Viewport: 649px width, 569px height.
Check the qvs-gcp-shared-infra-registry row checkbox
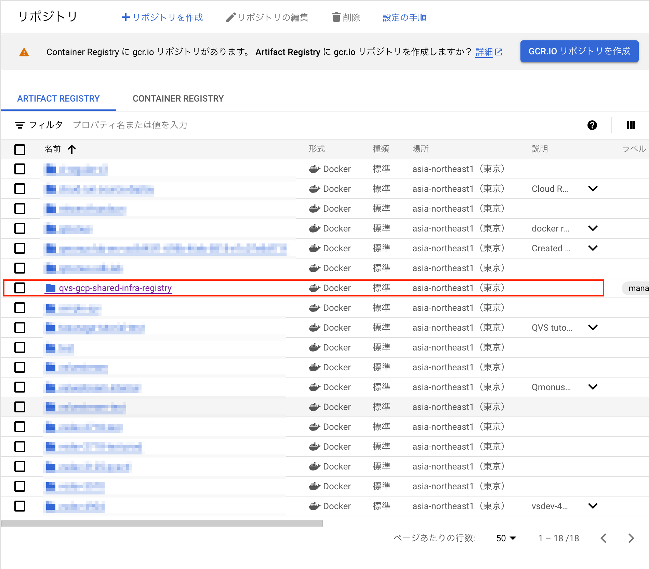(20, 288)
